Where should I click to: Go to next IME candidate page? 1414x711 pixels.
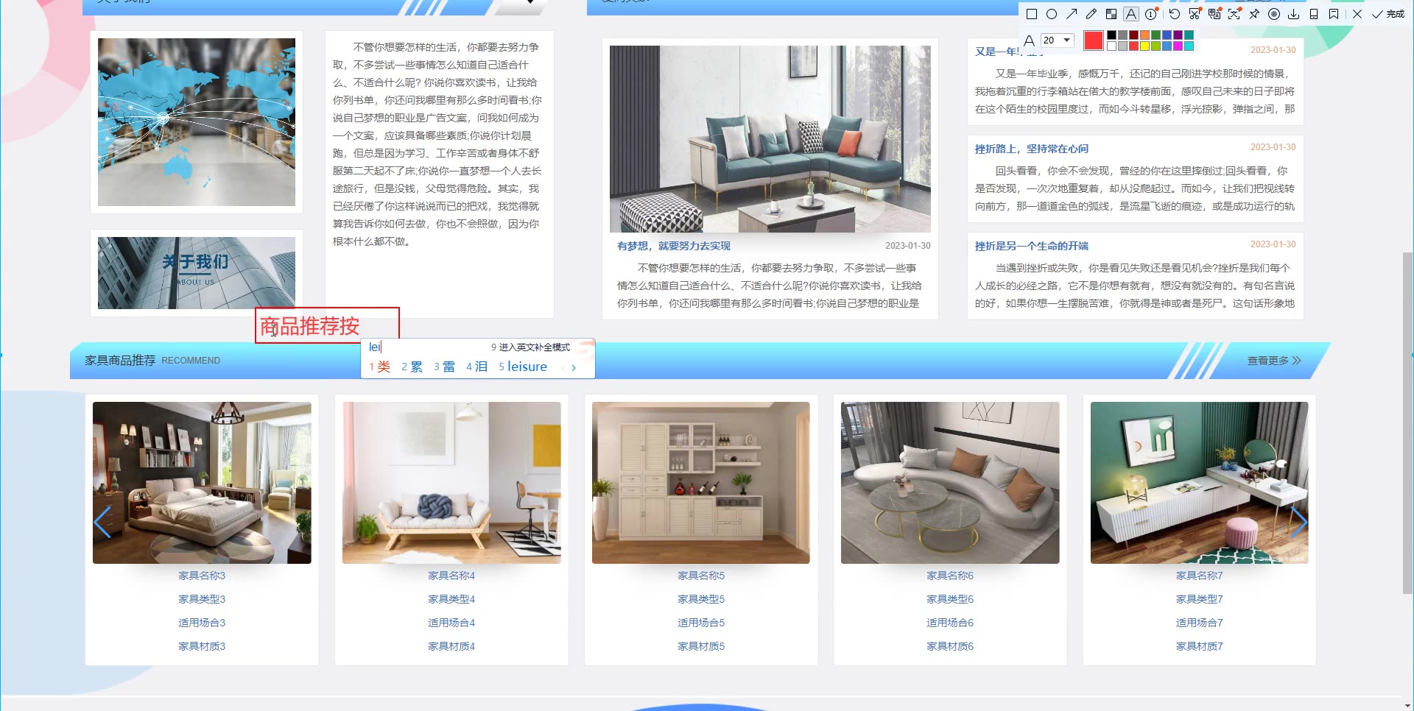coord(574,367)
